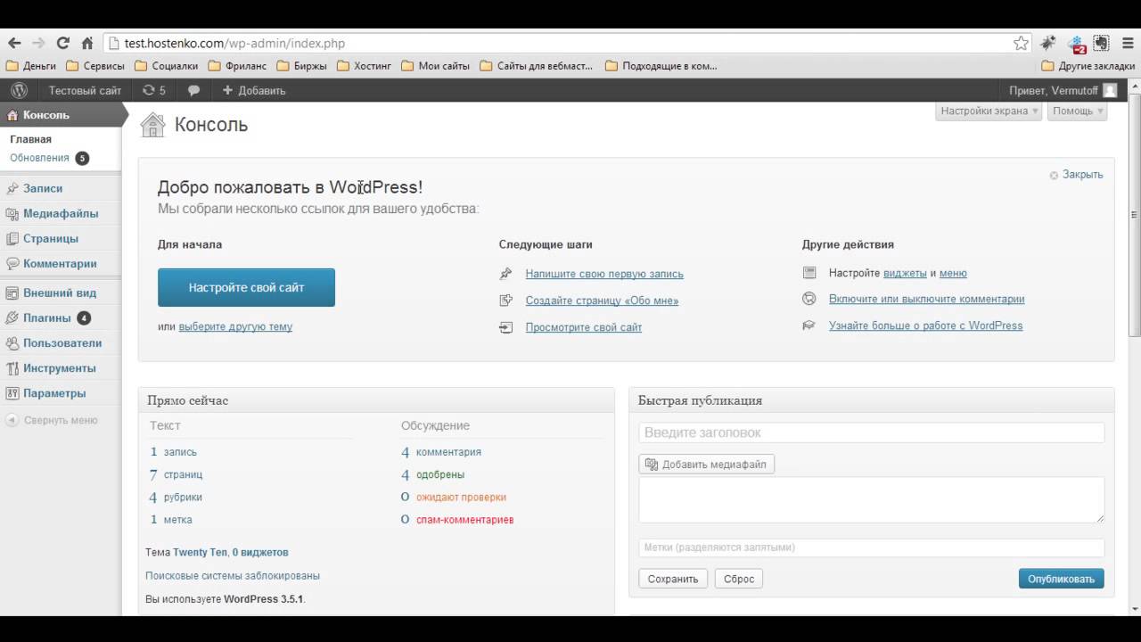Click browser forward arrow
1141x642 pixels.
click(x=38, y=43)
